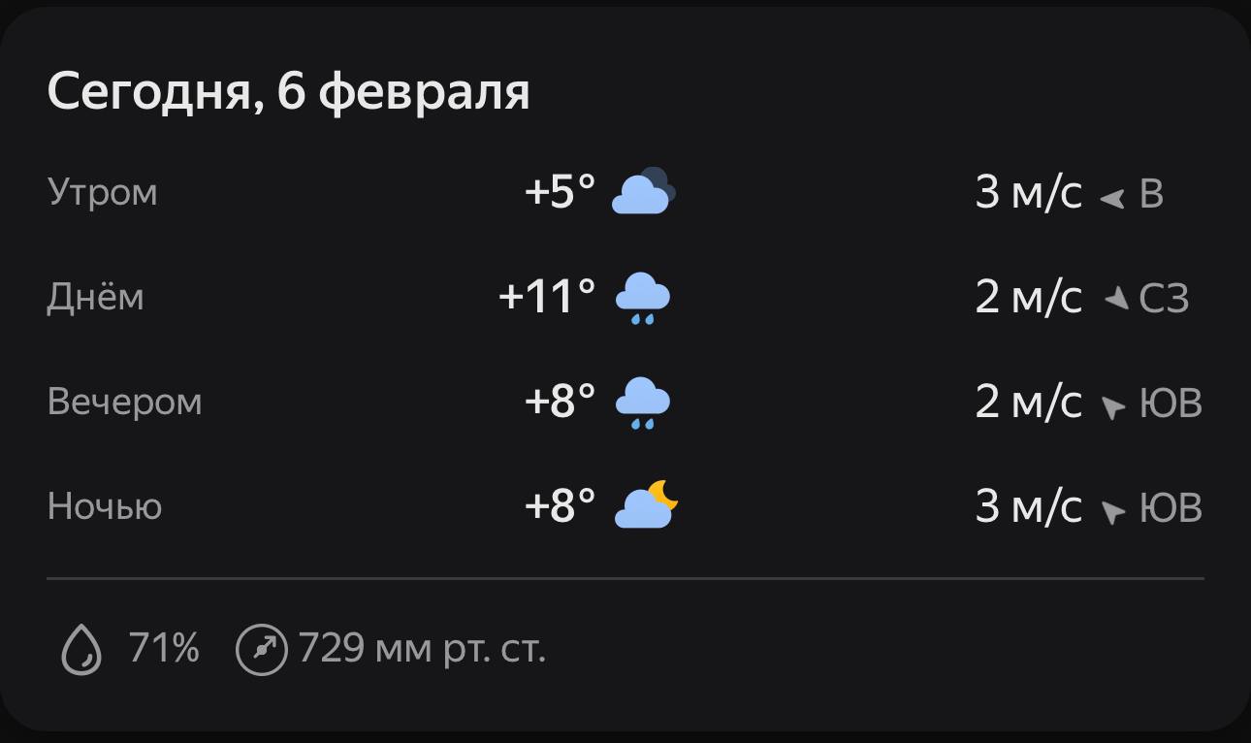Click the evening rain cloud icon

pyautogui.click(x=643, y=402)
